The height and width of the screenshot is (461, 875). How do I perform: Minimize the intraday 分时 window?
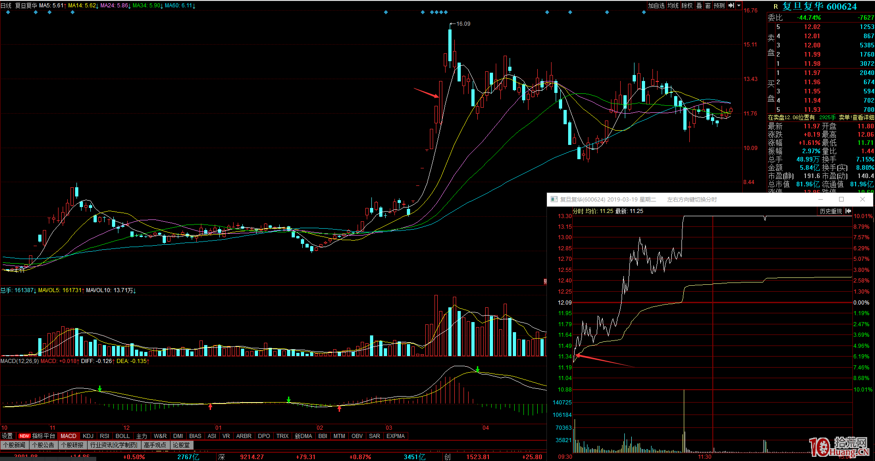[821, 199]
